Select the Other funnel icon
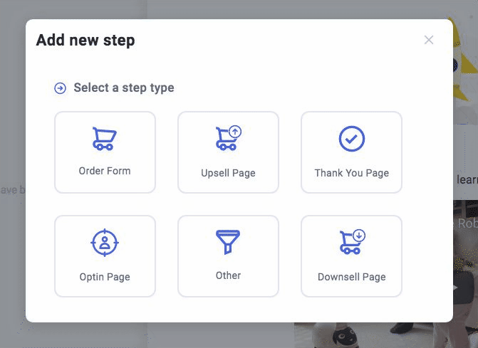Screen dimensions: 478x348 [x=228, y=242]
